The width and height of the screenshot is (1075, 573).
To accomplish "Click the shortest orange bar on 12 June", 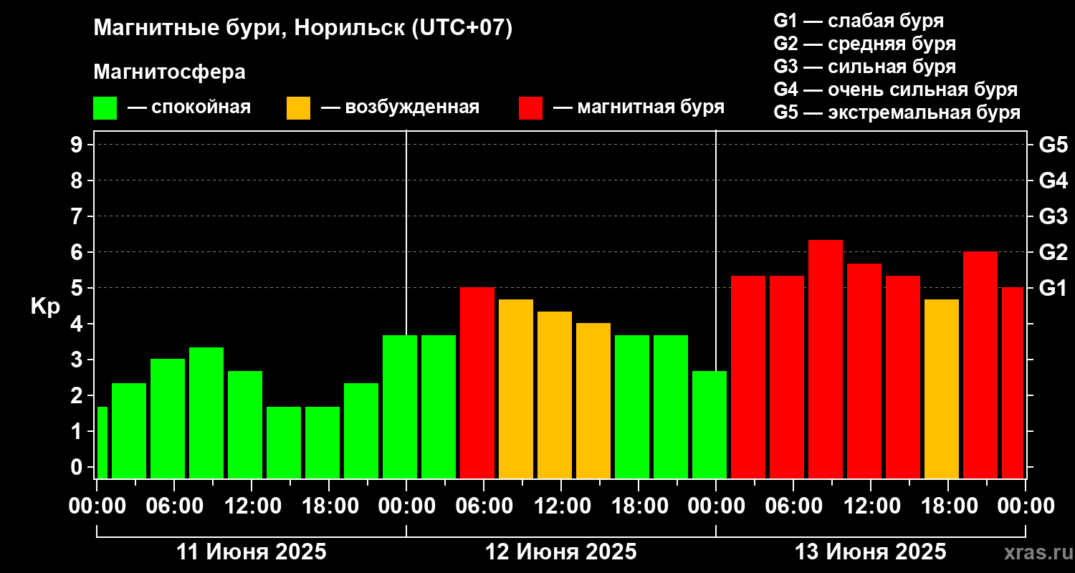I will click(x=593, y=400).
